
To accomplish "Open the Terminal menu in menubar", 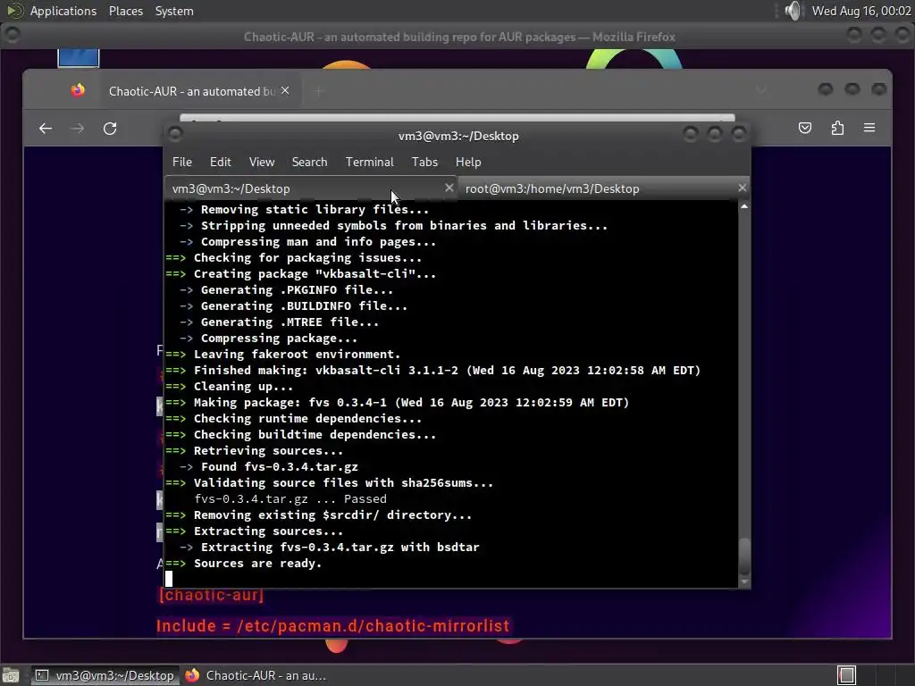I will (369, 163).
